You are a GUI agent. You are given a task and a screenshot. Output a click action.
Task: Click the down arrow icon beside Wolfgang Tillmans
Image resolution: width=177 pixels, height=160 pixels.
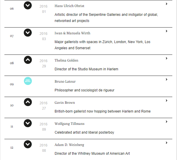pos(28,123)
